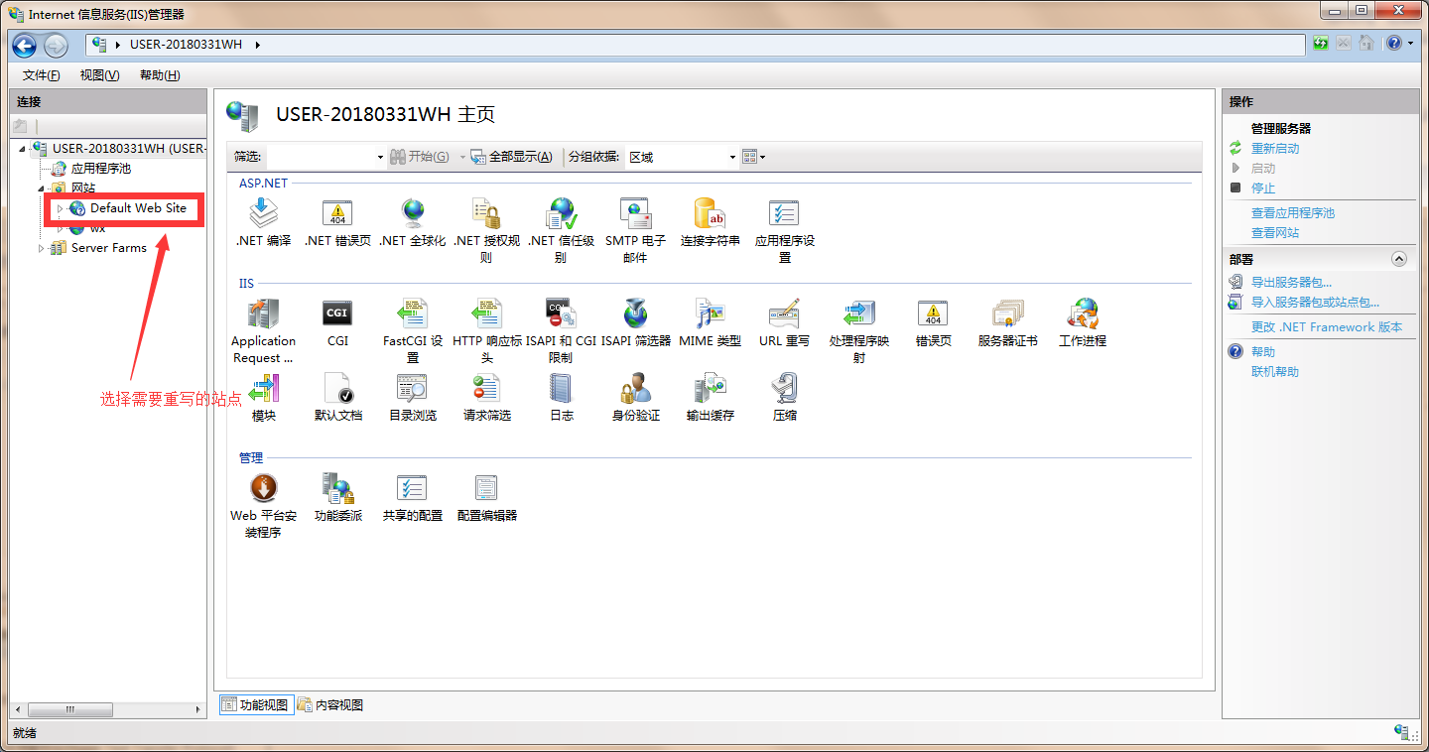Click the 全部显示(A) toolbar button

511,157
